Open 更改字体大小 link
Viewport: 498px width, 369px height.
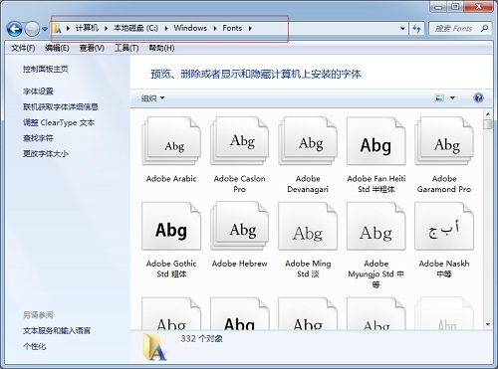tap(46, 153)
